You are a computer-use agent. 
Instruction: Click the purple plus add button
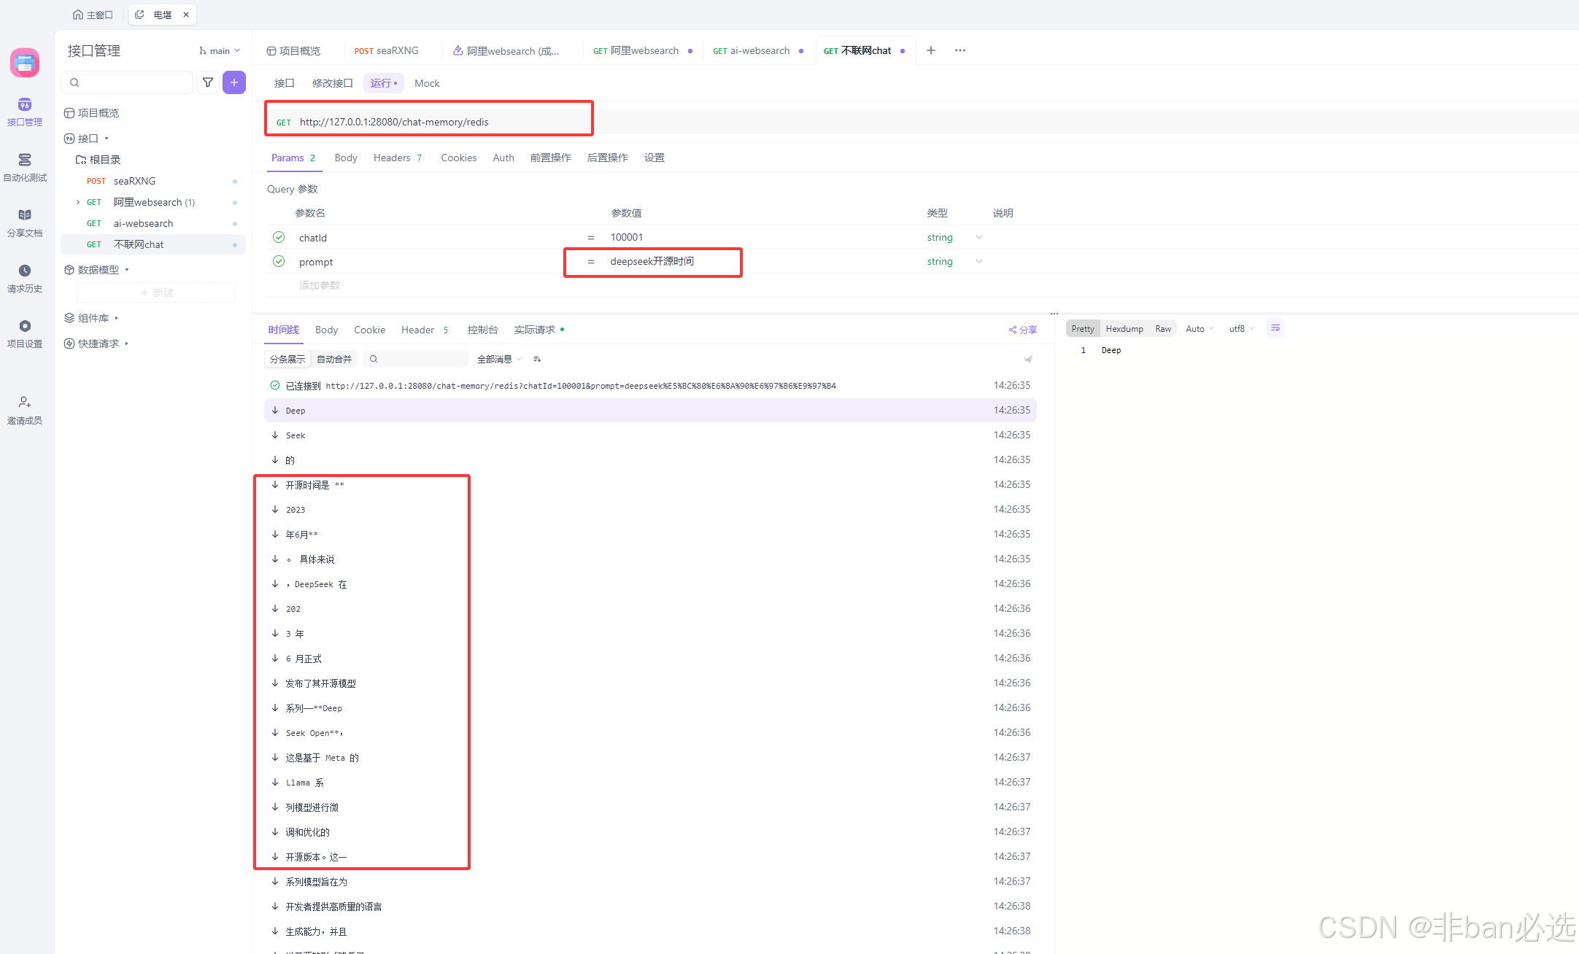click(x=234, y=82)
